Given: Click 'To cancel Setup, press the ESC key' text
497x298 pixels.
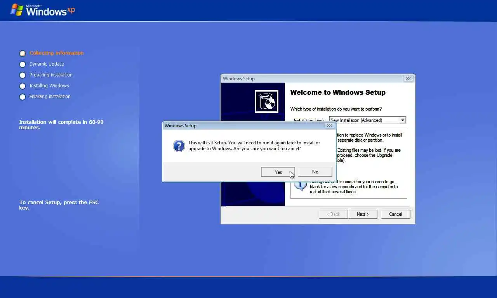Looking at the screenshot, I should (x=59, y=205).
